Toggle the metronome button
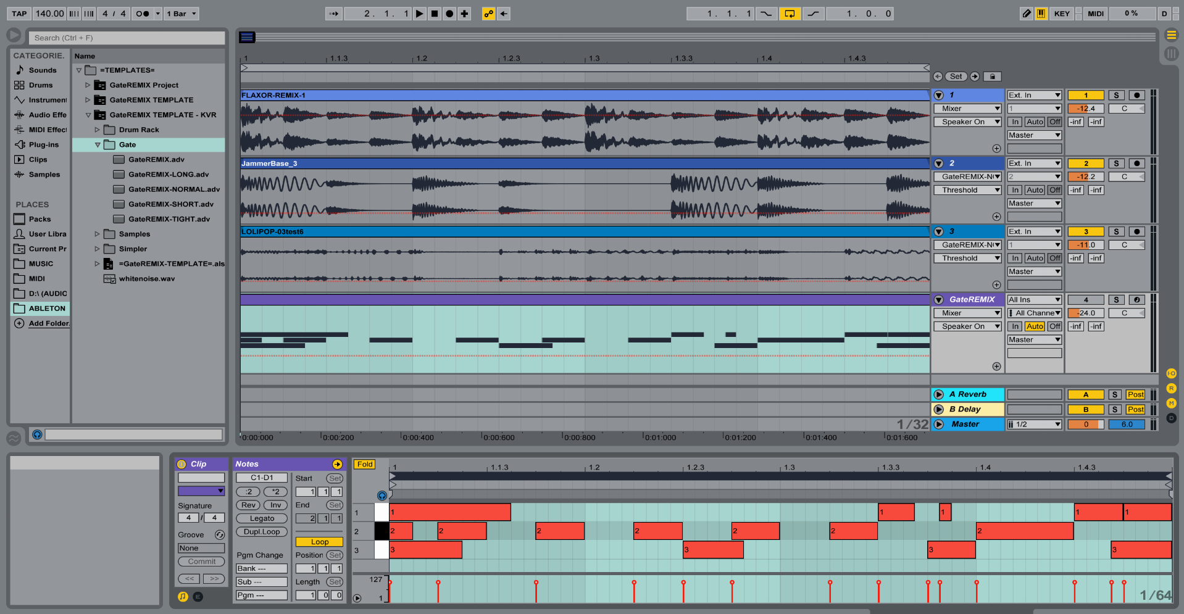This screenshot has height=614, width=1184. (143, 14)
